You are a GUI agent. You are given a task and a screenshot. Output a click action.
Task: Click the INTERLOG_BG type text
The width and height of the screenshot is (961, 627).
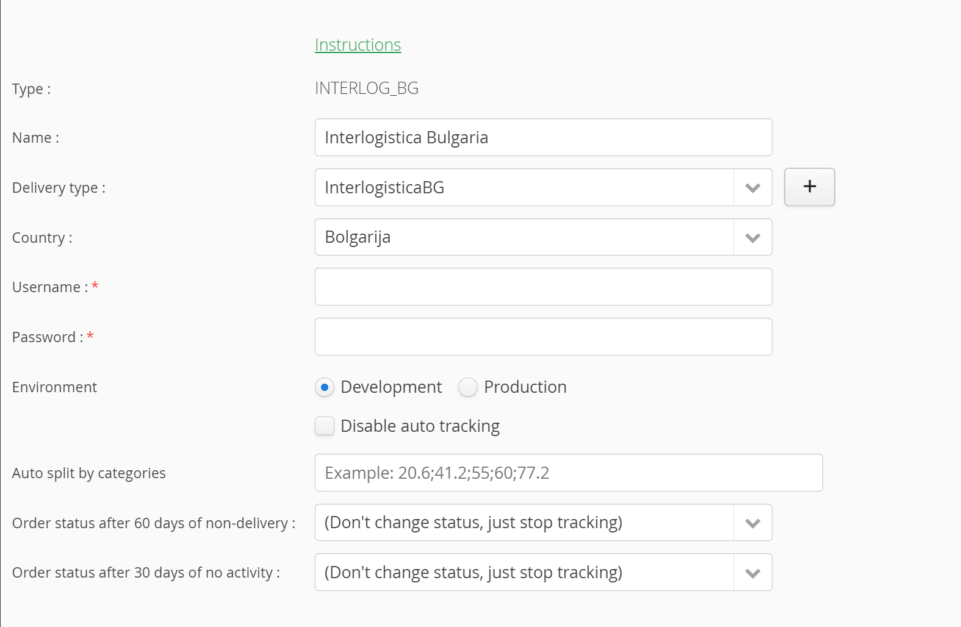pos(367,88)
